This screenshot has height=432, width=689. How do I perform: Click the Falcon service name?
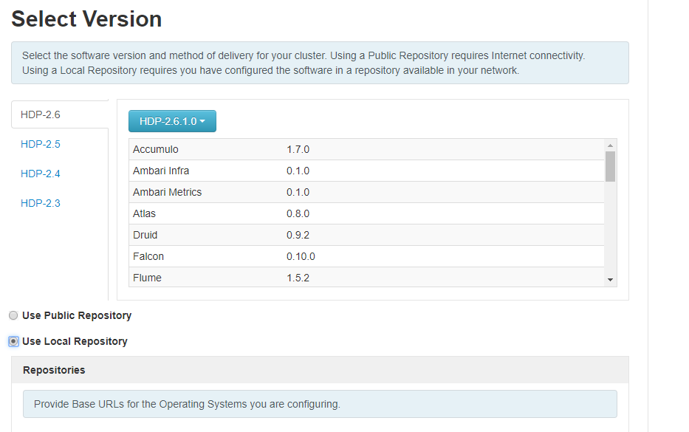tap(148, 257)
